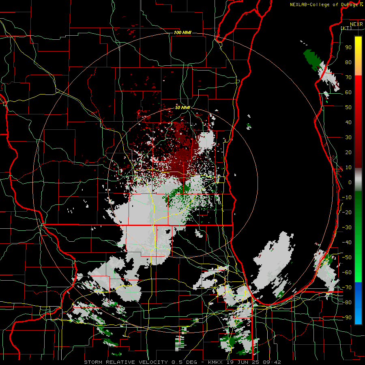
Task: Click the -60 value on velocity scale
Action: (x=347, y=273)
